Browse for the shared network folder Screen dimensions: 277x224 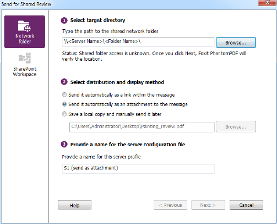click(236, 42)
